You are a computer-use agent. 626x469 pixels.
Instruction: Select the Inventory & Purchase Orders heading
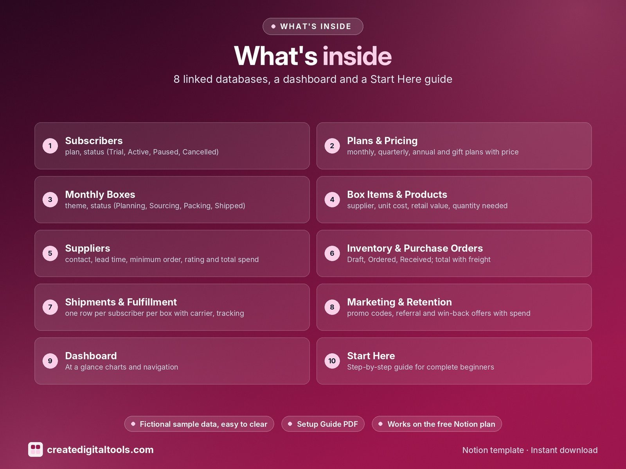[415, 249]
